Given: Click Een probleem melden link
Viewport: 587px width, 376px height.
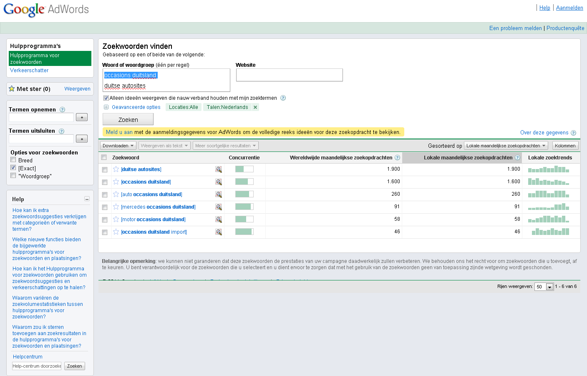Looking at the screenshot, I should pos(516,28).
